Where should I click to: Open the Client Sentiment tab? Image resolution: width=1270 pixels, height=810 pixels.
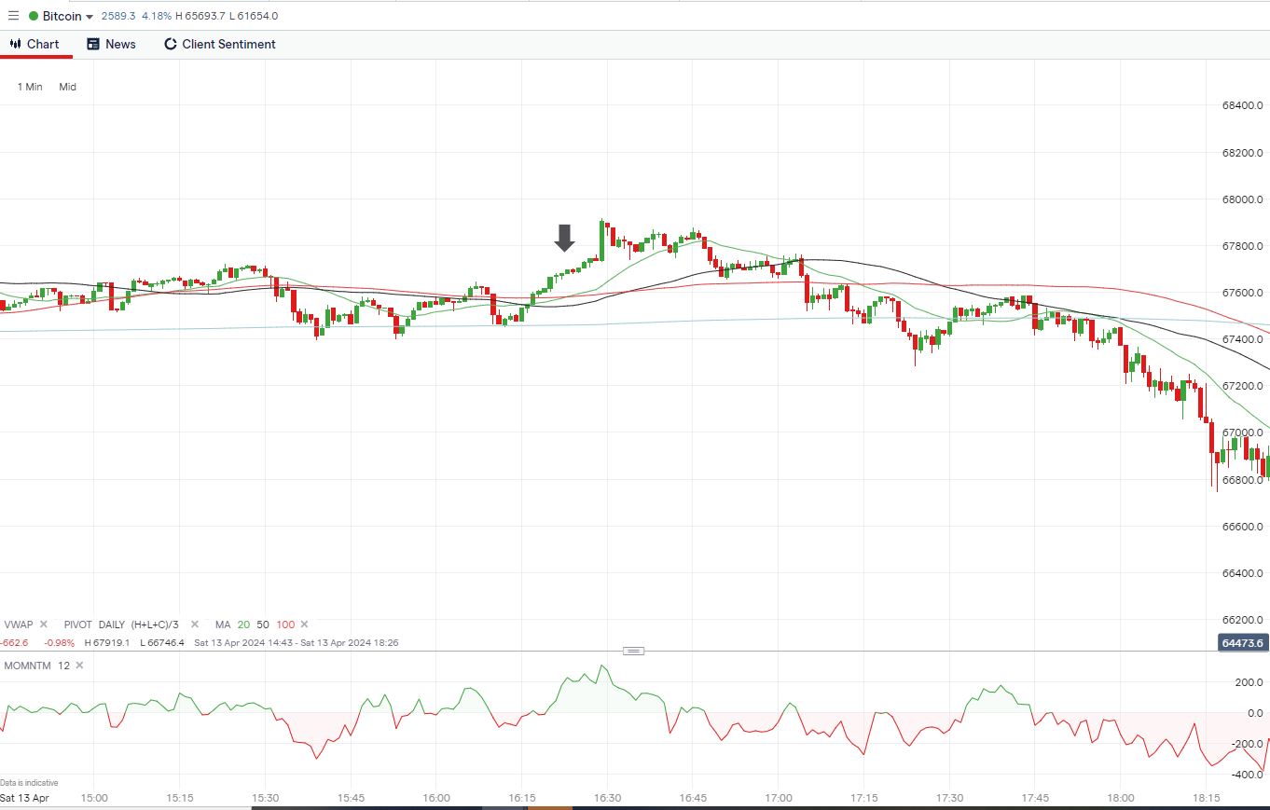click(x=220, y=44)
